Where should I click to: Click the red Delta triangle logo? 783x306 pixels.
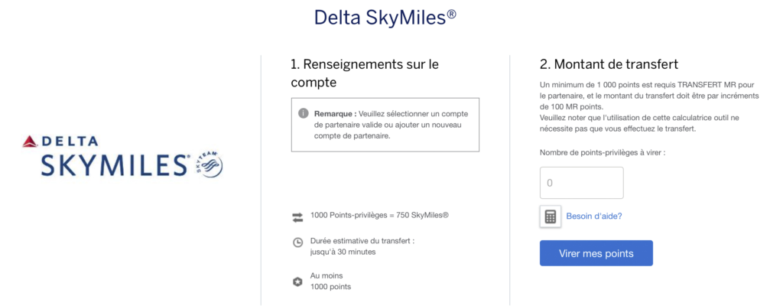pos(31,141)
